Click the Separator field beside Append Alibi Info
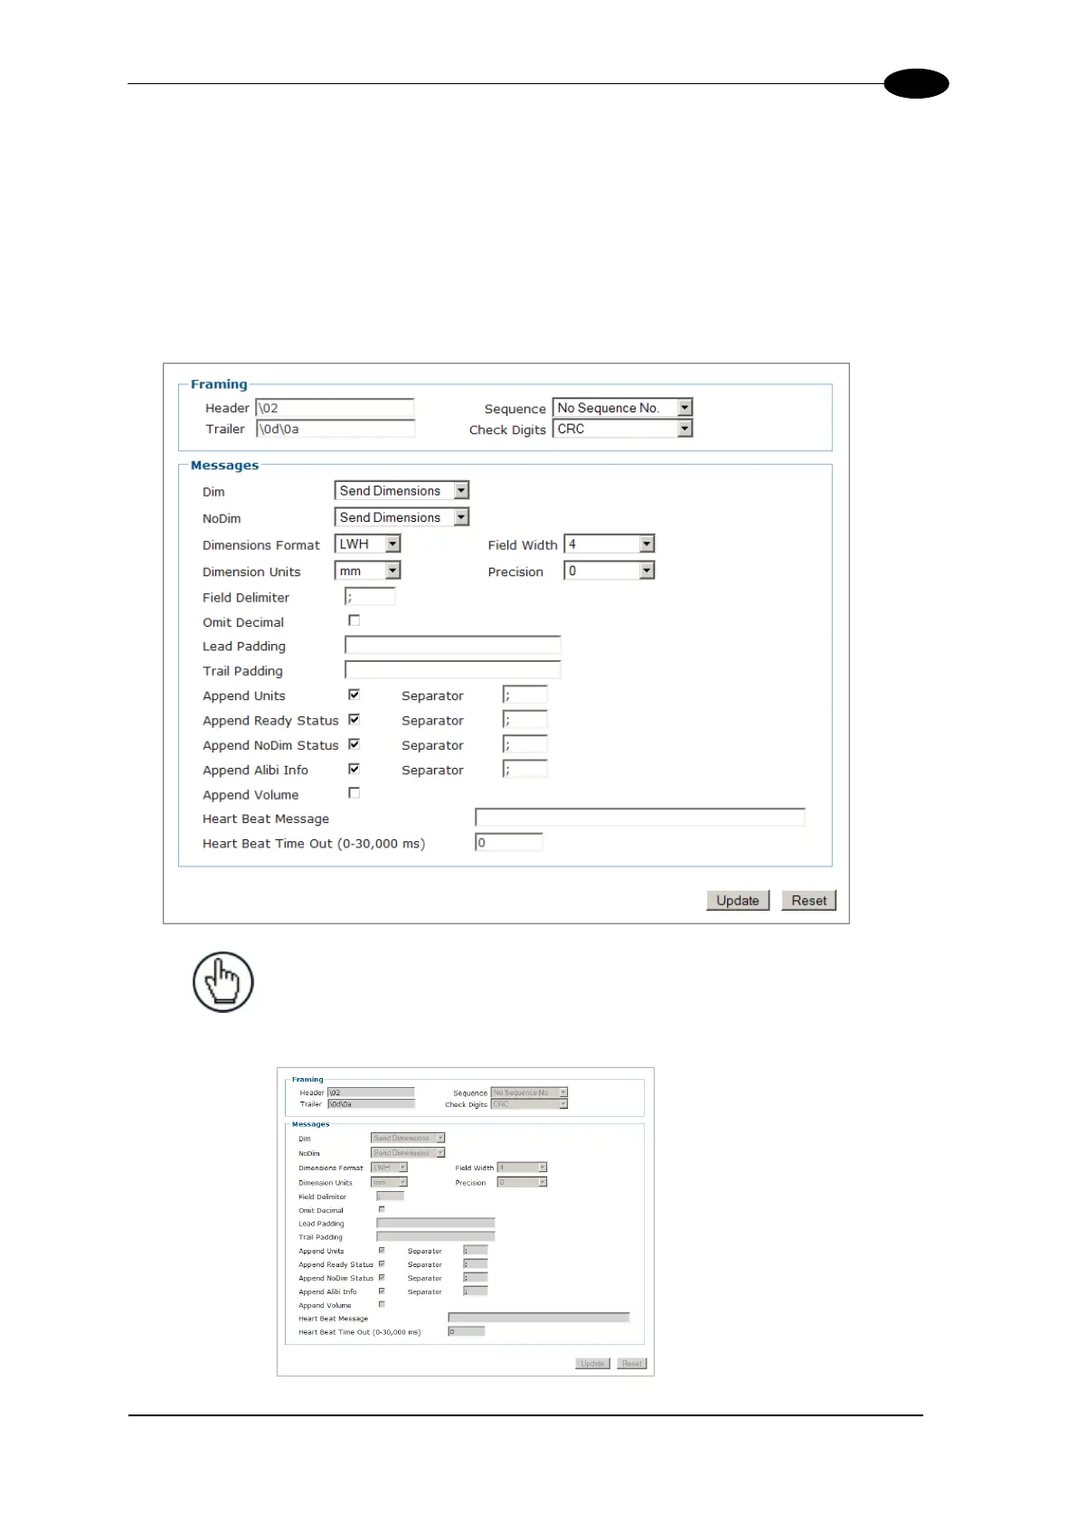Viewport: 1077px width, 1523px height. coord(524,769)
